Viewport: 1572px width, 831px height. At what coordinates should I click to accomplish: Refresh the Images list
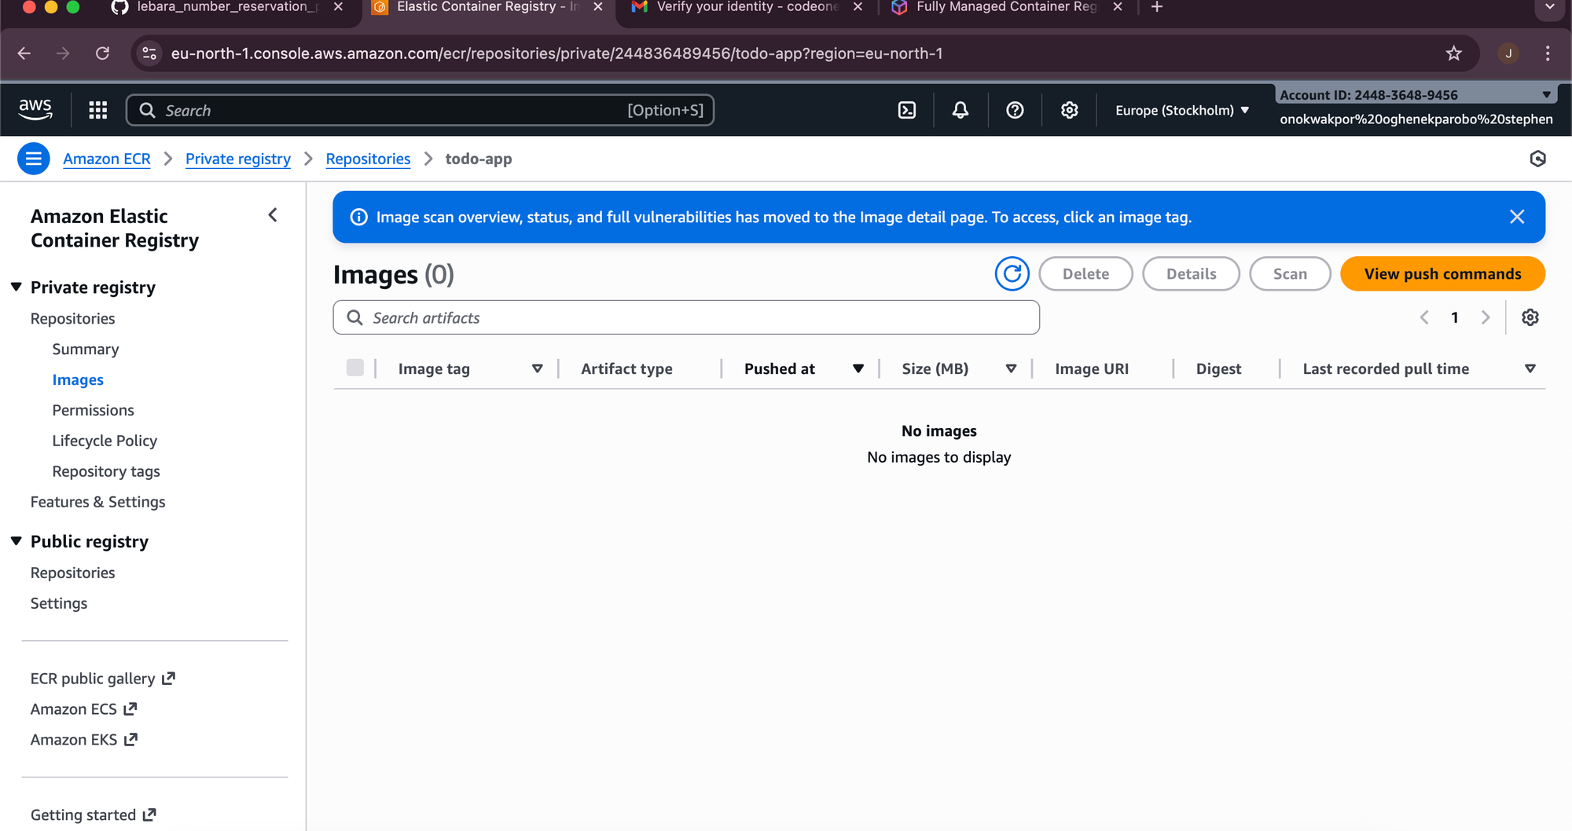1012,273
